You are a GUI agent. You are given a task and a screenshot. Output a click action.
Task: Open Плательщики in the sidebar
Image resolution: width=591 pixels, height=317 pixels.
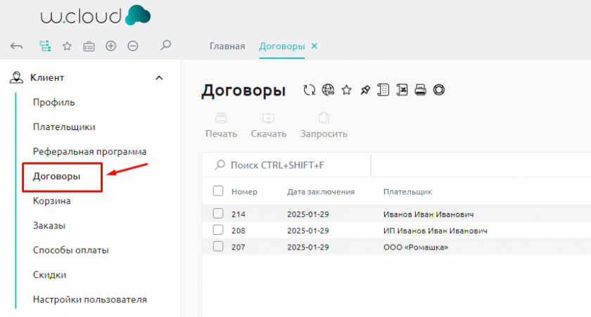(x=64, y=127)
